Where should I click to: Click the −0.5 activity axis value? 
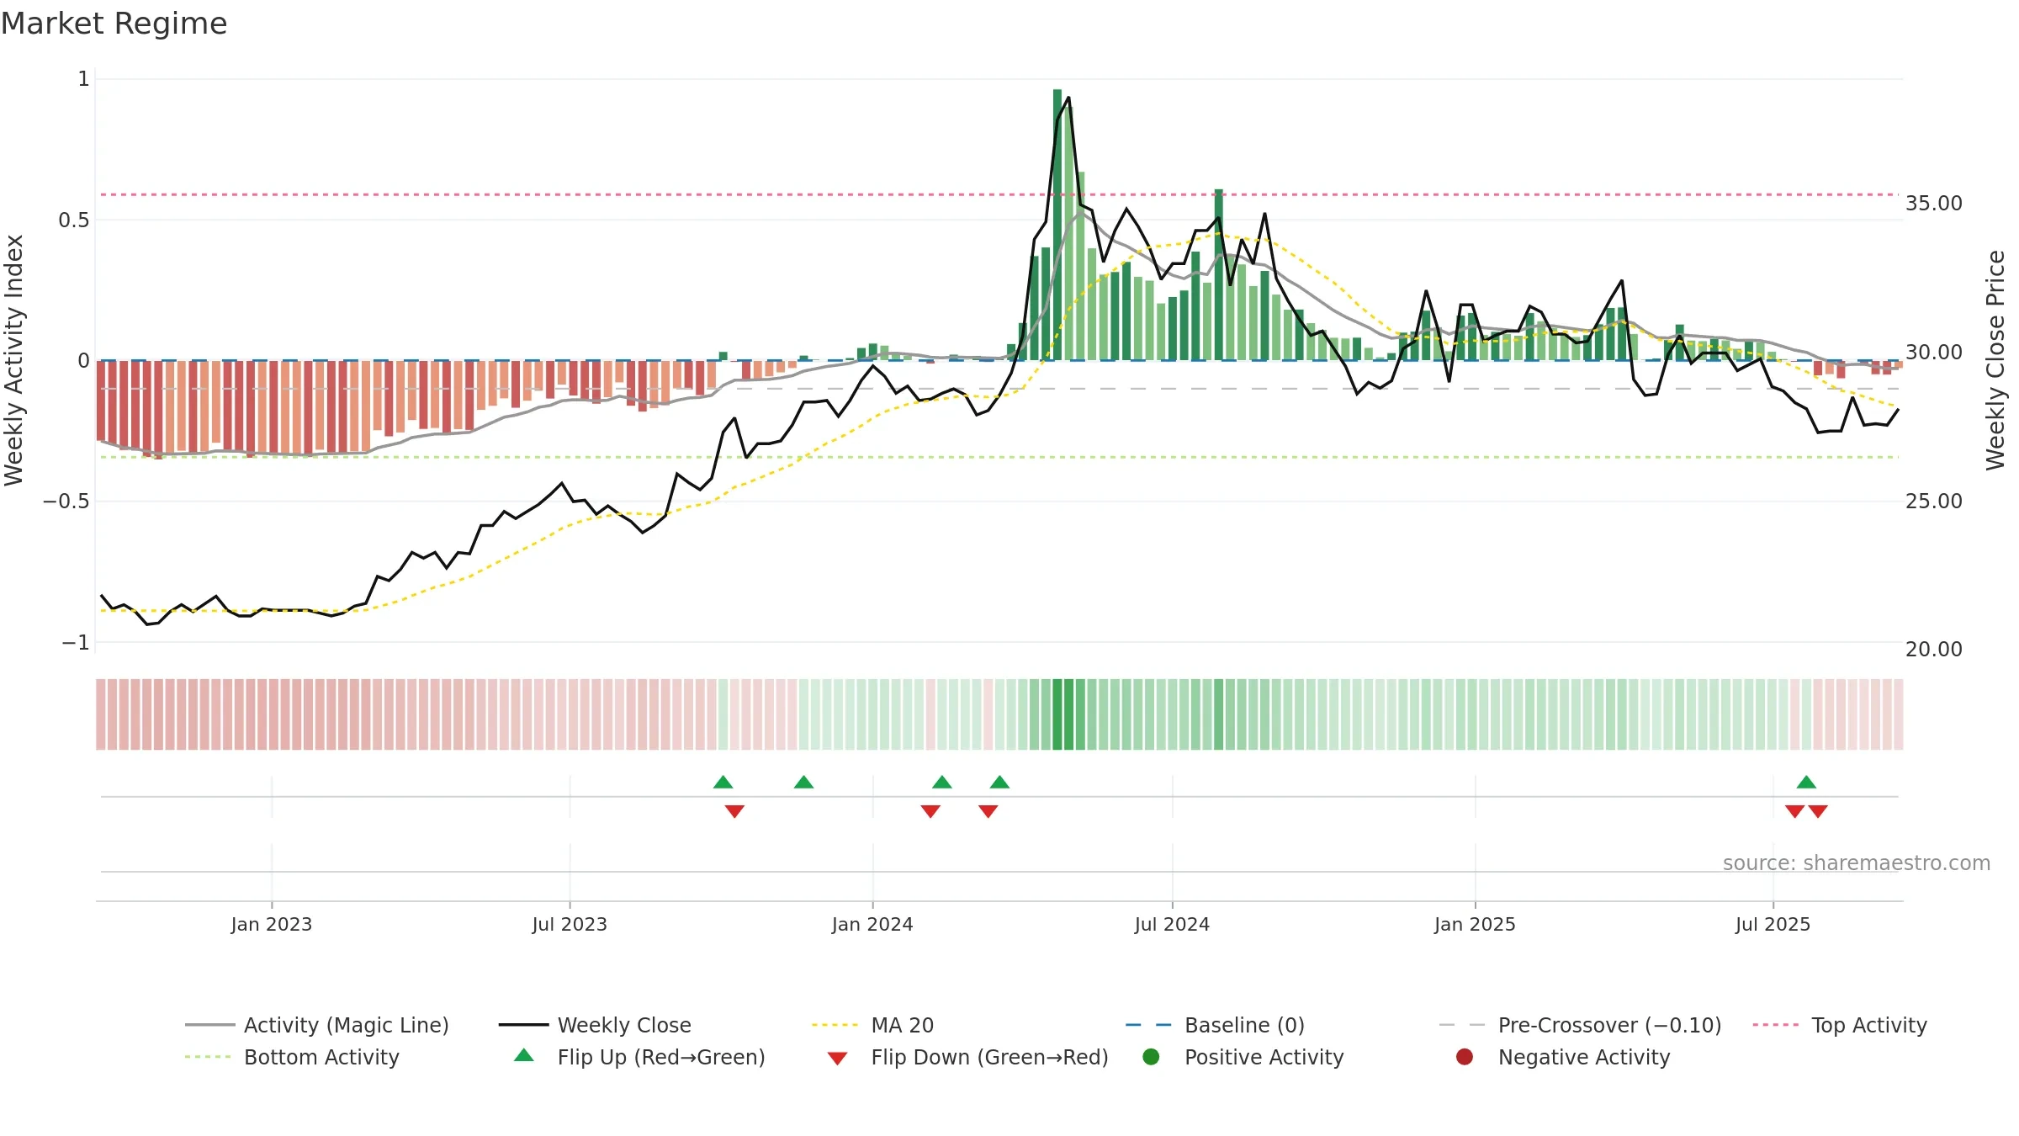pos(66,502)
